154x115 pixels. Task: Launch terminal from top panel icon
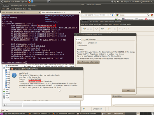[49, 1]
